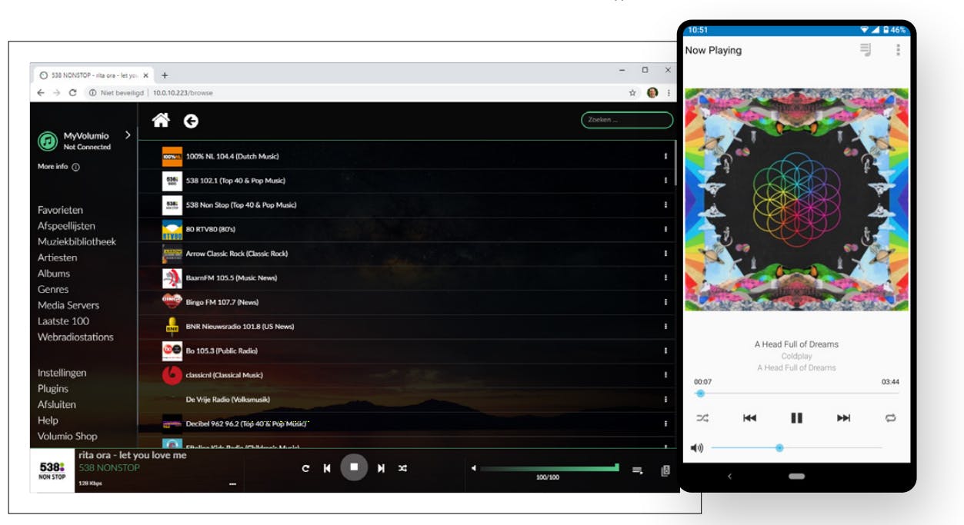Select Laatste 100 in the sidebar
This screenshot has width=964, height=525.
63,321
